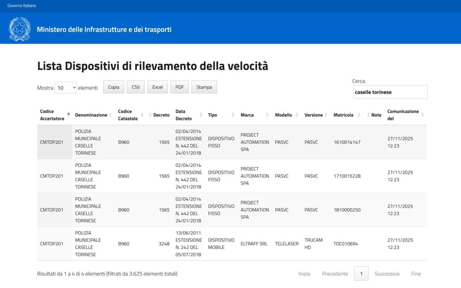461x288 pixels.
Task: Go to pagination page 1
Action: (x=361, y=274)
